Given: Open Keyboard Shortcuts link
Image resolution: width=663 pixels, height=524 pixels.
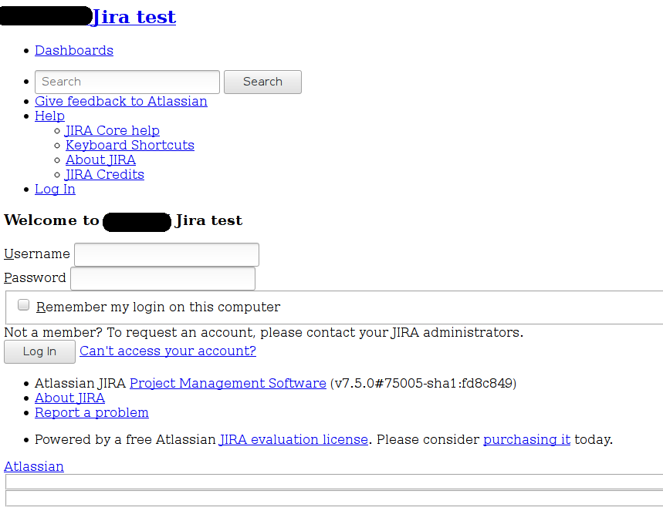Looking at the screenshot, I should click(x=130, y=145).
